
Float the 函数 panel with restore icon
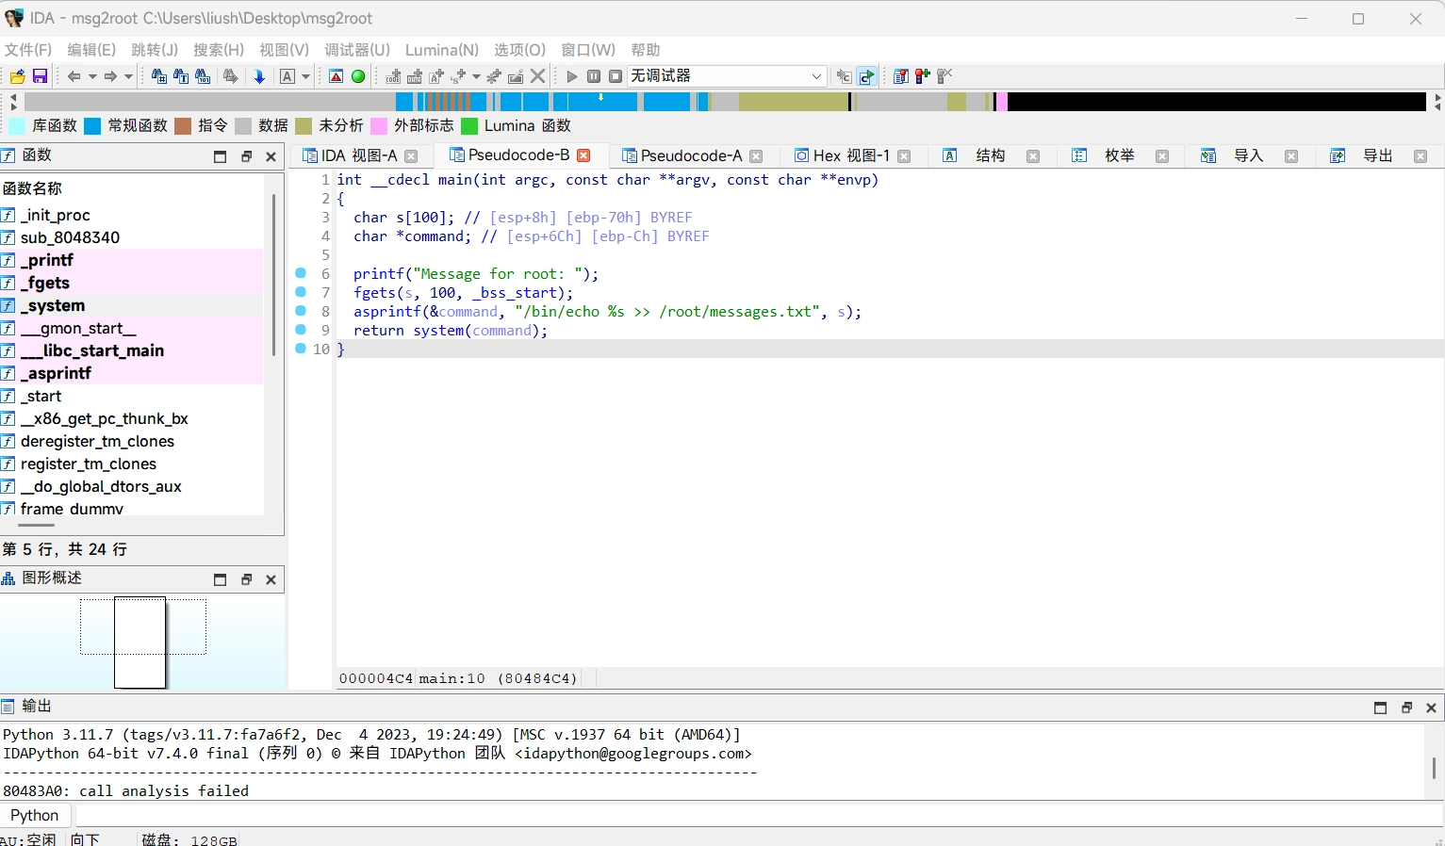(x=246, y=157)
